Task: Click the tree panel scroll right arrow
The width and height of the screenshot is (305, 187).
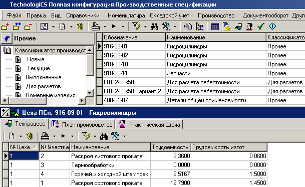Action: tap(82, 100)
